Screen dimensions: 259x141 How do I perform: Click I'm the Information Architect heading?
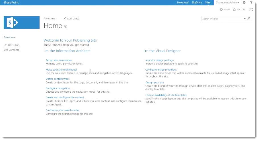[x=67, y=51]
